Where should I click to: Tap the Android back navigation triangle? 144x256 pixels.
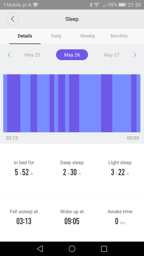tap(40, 249)
